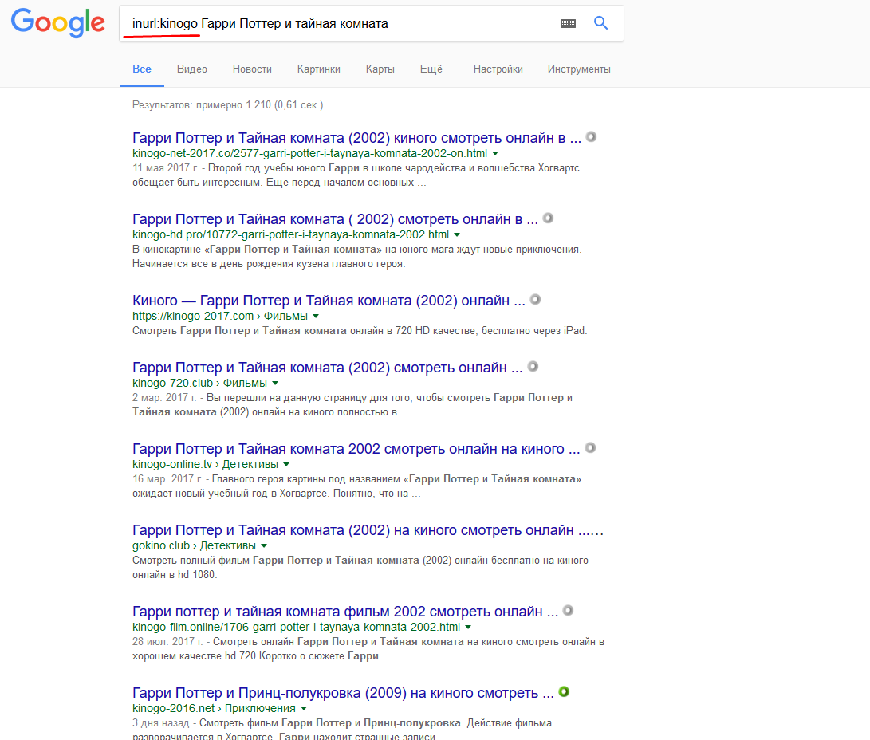Open result 'Гарри поттер и тайная комната фильм 2002'
This screenshot has width=870, height=740.
(x=345, y=612)
